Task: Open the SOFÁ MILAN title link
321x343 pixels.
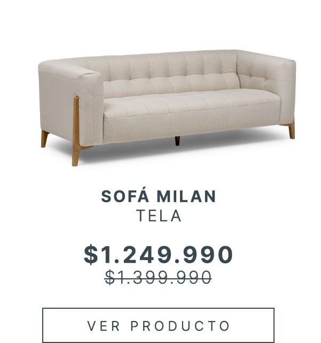Action: (x=159, y=196)
